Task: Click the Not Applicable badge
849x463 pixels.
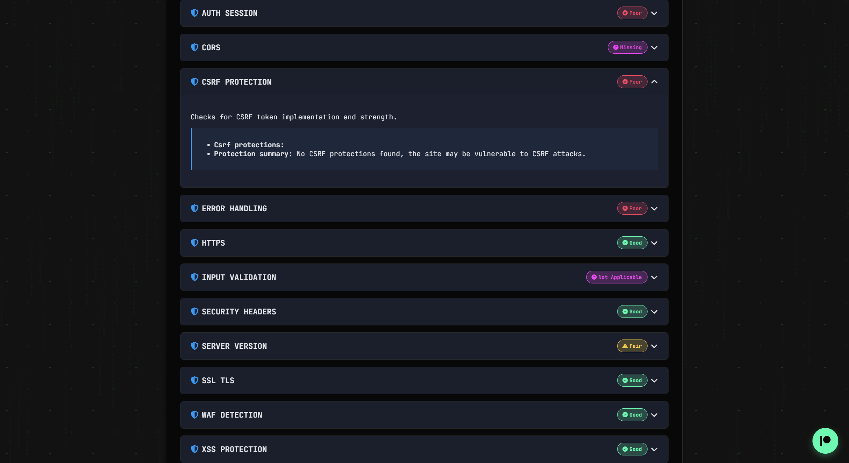Action: tap(616, 277)
